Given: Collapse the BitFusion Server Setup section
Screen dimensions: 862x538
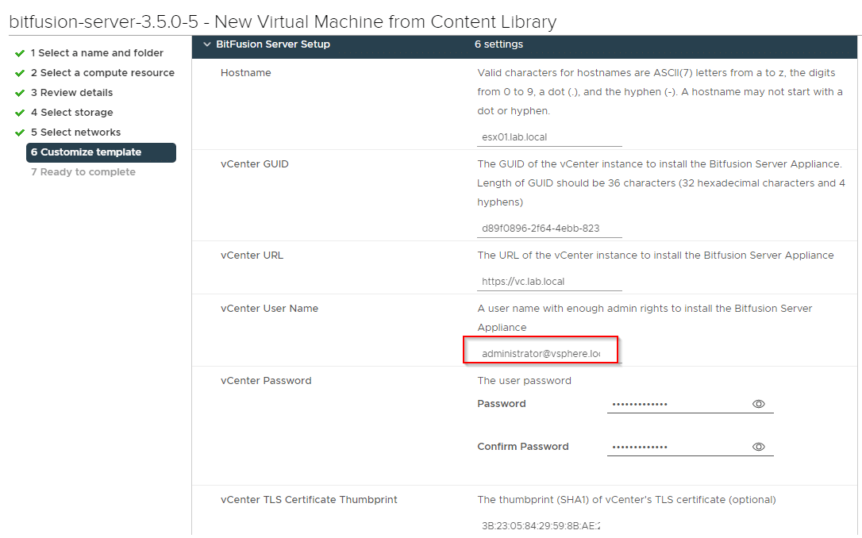Looking at the screenshot, I should (x=206, y=44).
